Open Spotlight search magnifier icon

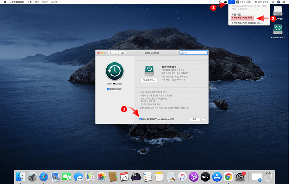[x=273, y=2]
